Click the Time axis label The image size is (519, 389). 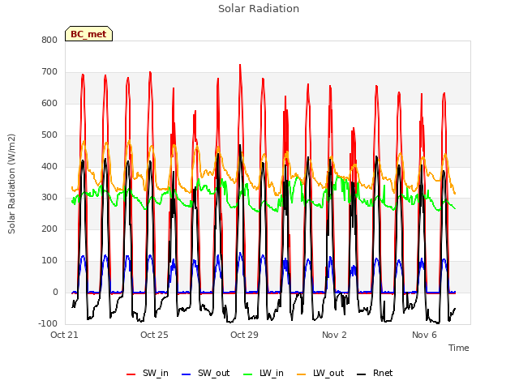(x=459, y=348)
